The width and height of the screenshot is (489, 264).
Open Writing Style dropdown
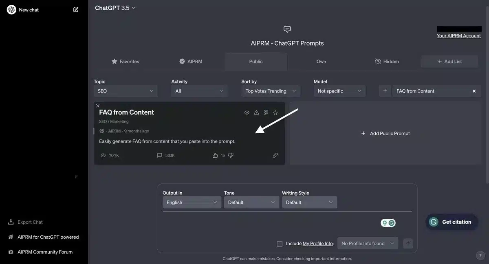click(309, 202)
